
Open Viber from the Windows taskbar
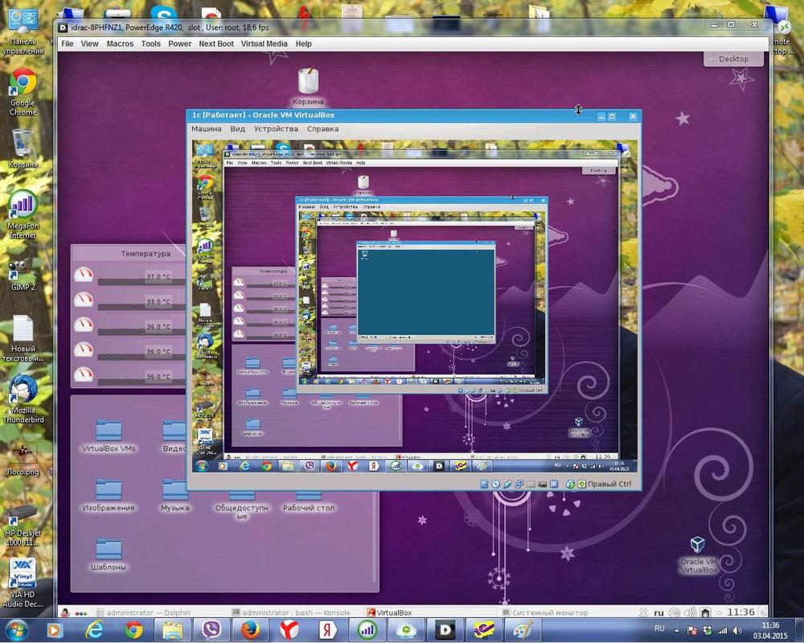click(x=211, y=630)
